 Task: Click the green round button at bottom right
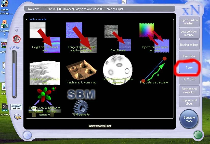pos(198,135)
